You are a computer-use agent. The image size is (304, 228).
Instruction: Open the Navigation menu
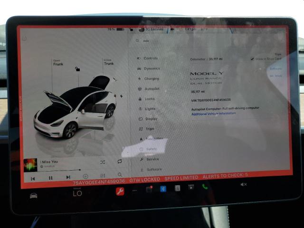(152, 139)
